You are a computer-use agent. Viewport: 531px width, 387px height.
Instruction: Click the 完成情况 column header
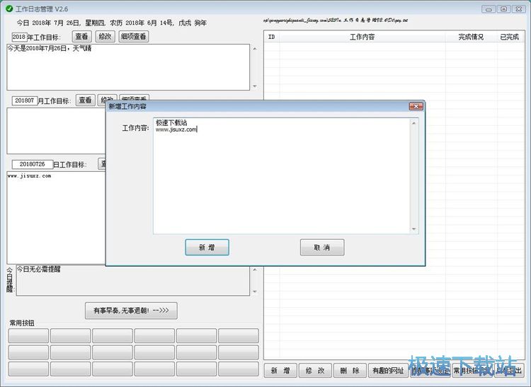471,37
